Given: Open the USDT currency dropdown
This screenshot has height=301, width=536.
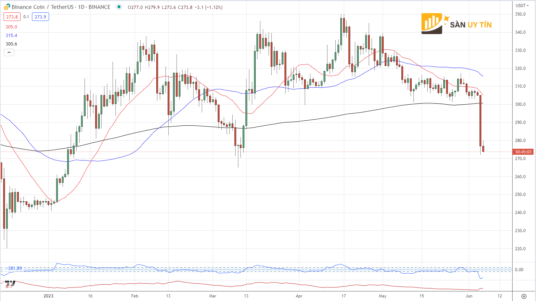Looking at the screenshot, I should pos(523,5).
